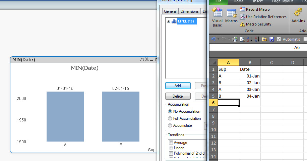
Task: Select column D header in Excel
Action: 293,62
